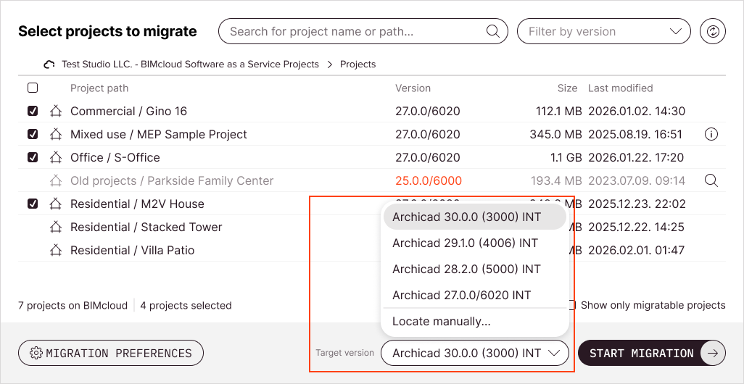The width and height of the screenshot is (744, 384).
Task: Sort by the Last modified column header
Action: click(620, 88)
